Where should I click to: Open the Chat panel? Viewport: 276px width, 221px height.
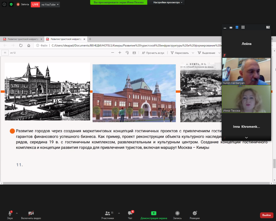(130, 215)
